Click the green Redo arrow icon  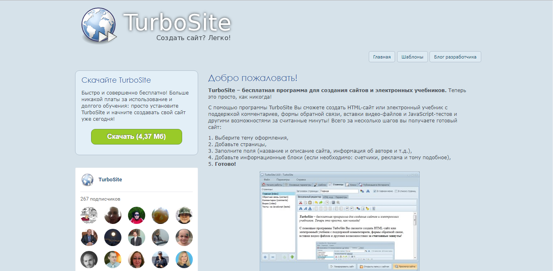[322, 203]
